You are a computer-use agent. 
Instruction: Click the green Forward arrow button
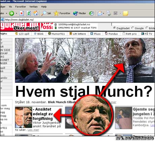tap(11, 13)
